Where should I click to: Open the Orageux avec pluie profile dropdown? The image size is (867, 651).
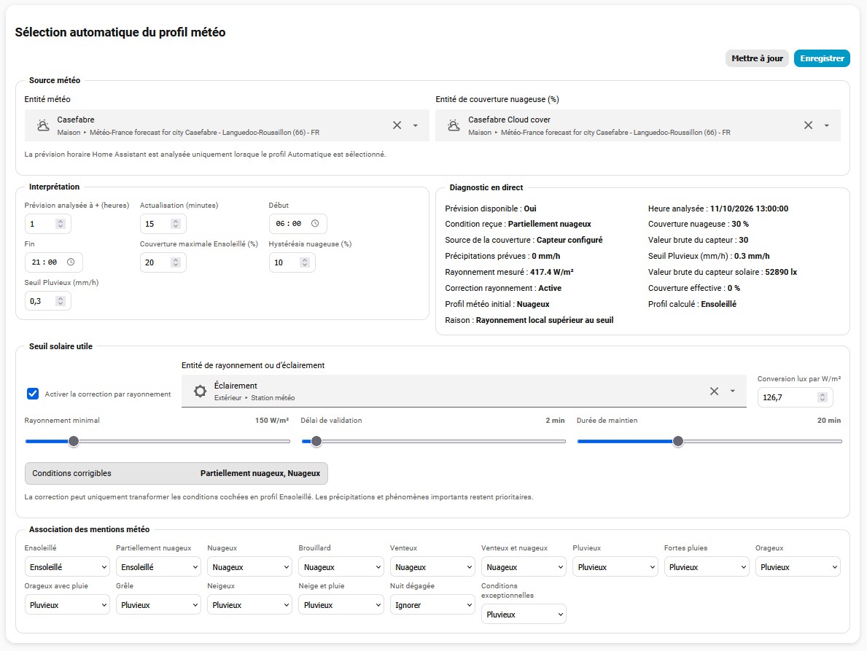coord(66,605)
